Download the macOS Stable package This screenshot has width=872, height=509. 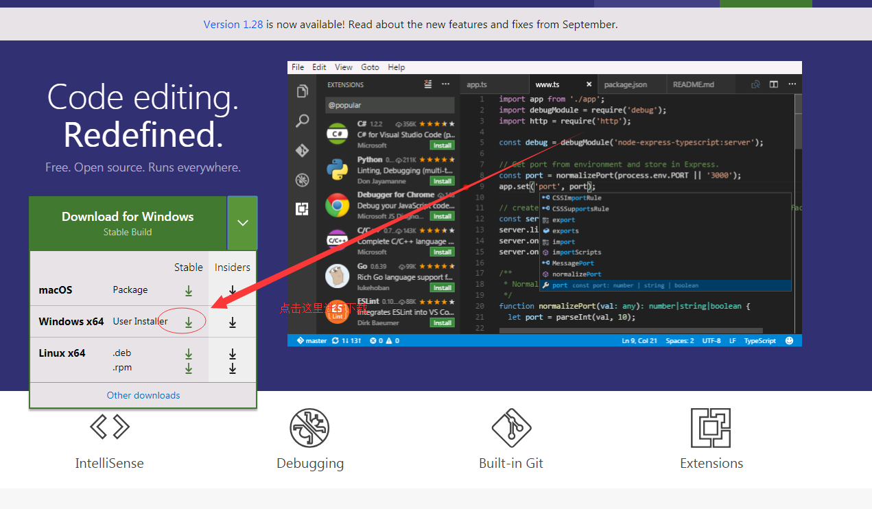pos(189,290)
